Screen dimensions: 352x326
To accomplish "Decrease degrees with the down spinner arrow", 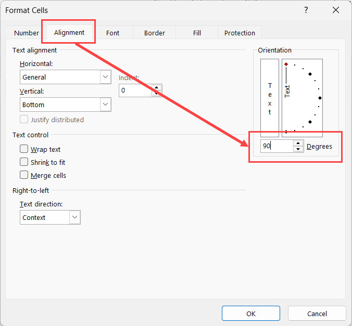I will point(298,149).
